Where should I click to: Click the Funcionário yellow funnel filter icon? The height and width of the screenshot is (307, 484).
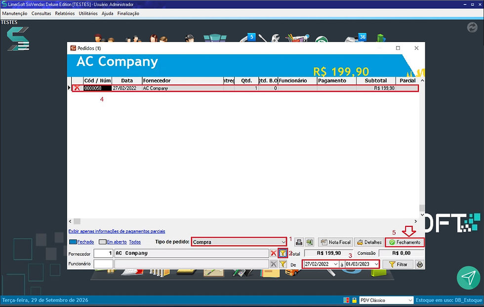pos(282,264)
